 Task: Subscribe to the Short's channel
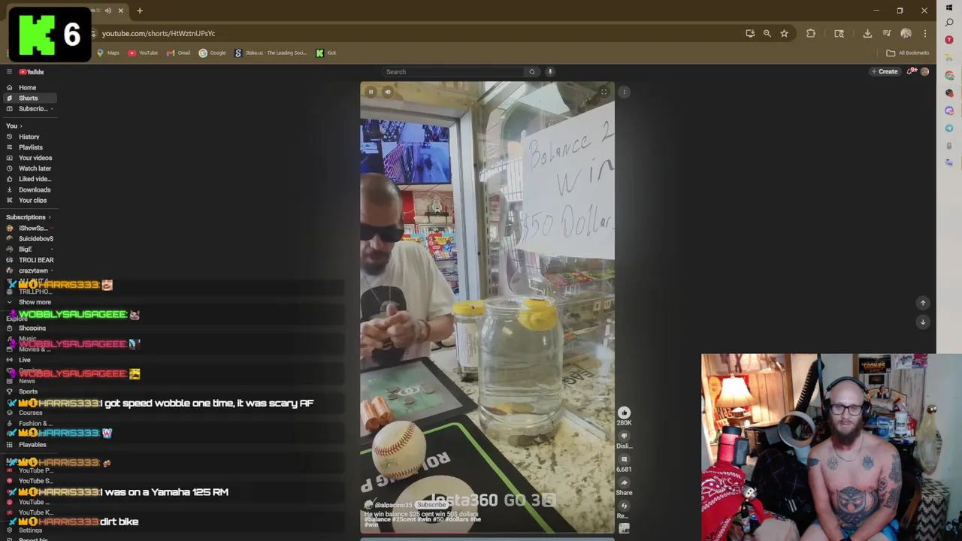click(x=431, y=505)
